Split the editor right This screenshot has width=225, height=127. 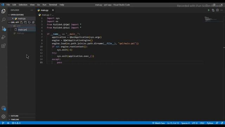click(x=218, y=10)
